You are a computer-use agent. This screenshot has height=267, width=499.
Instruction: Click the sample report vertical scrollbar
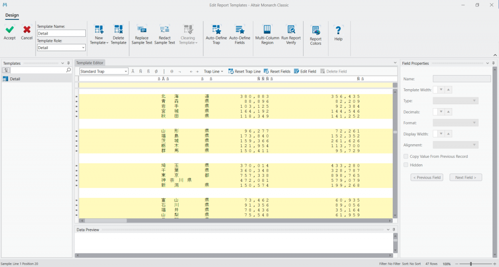point(395,153)
